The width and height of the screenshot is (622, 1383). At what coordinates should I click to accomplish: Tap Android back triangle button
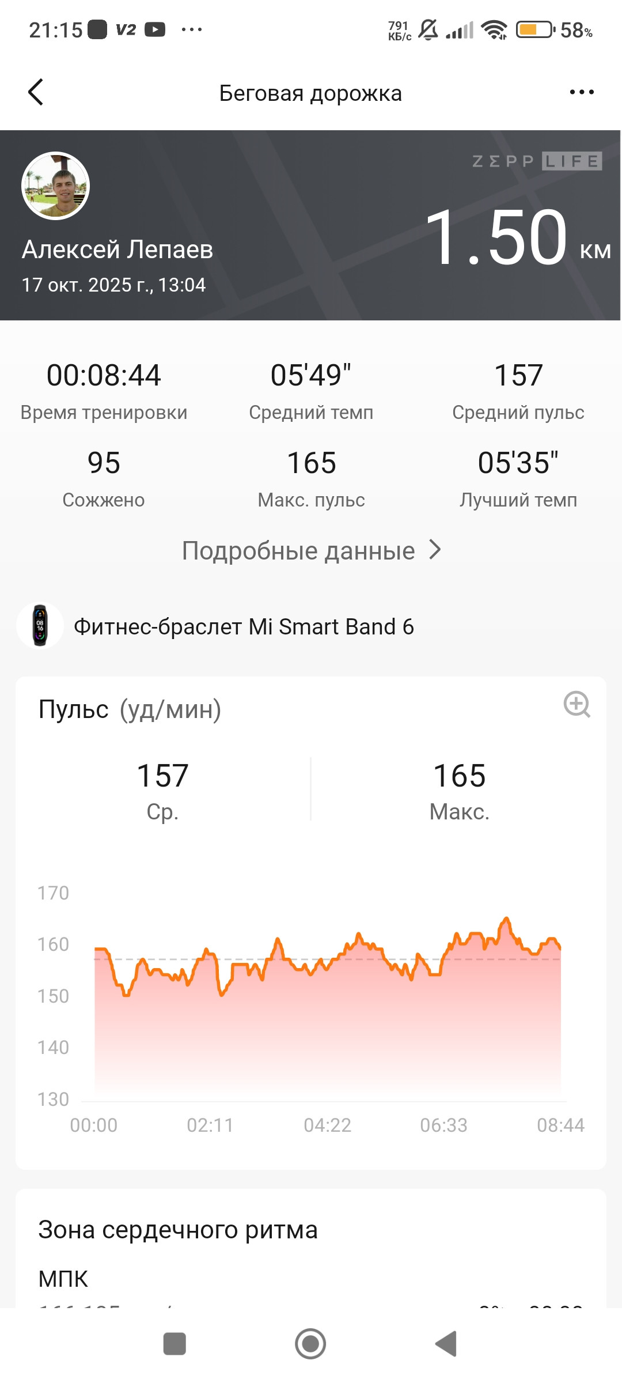click(x=446, y=1344)
